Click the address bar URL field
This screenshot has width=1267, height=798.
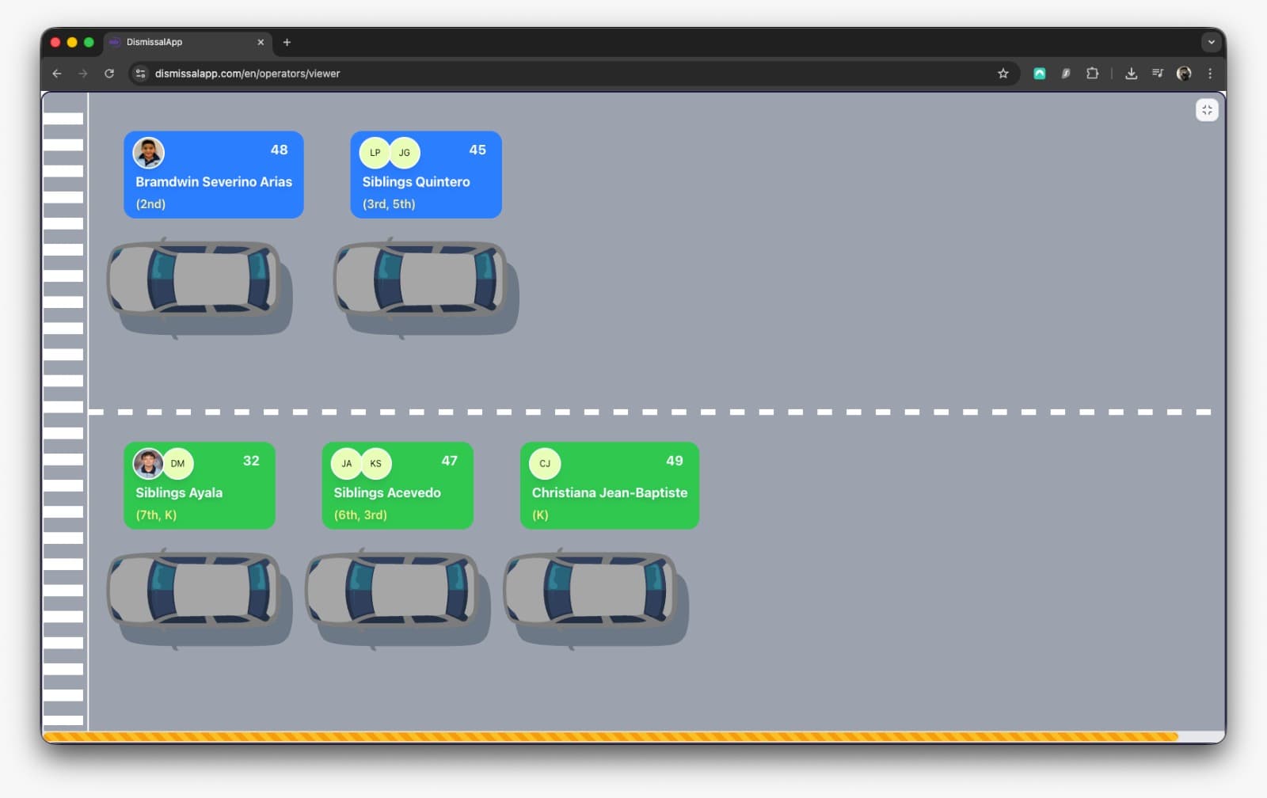[554, 74]
